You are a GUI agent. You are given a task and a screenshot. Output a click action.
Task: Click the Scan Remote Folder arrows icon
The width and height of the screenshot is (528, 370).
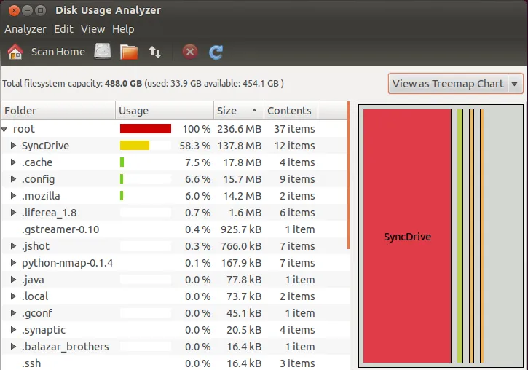pos(155,52)
